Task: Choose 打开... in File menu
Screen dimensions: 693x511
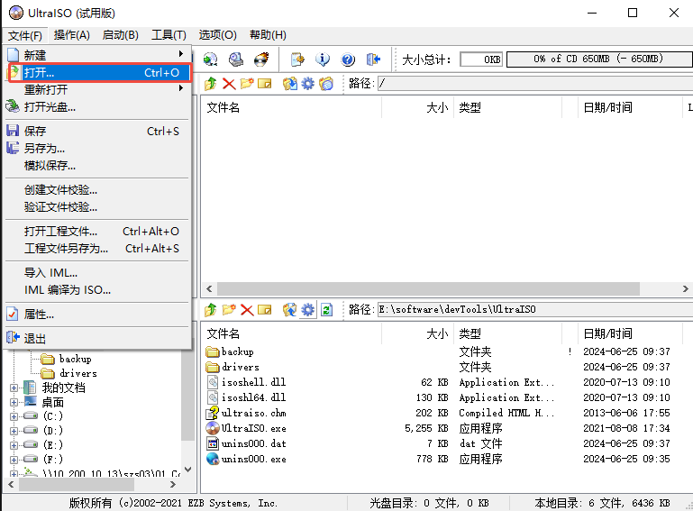Action: click(97, 72)
